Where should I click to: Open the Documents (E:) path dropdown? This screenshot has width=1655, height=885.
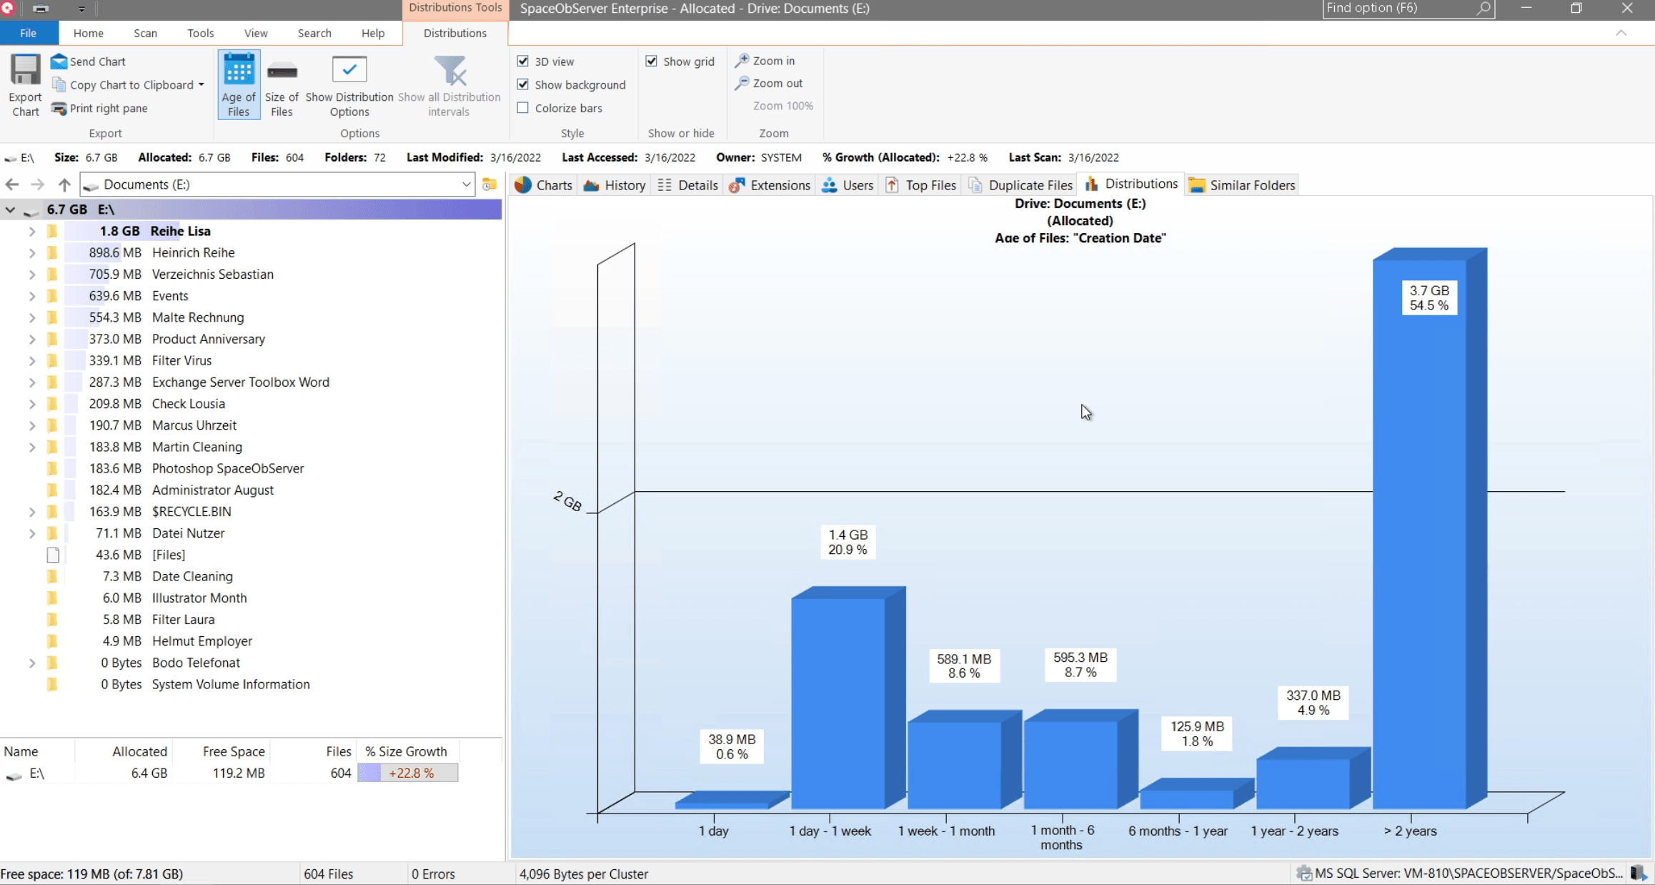(x=466, y=184)
